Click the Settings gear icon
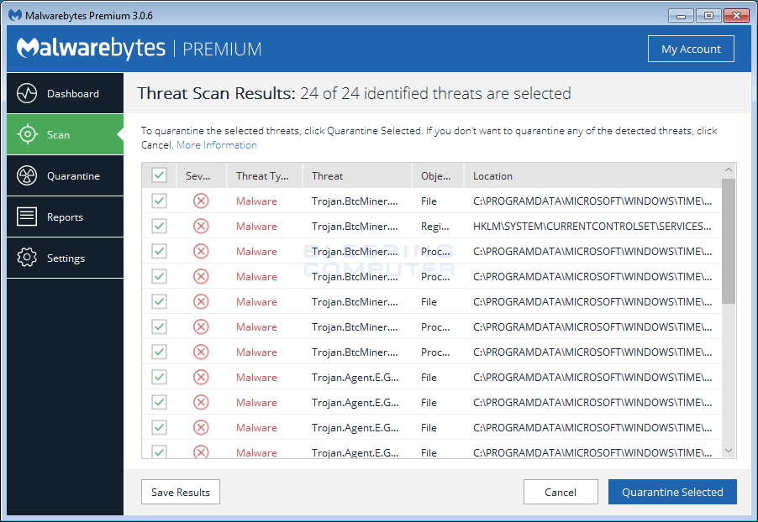This screenshot has width=758, height=522. (27, 258)
